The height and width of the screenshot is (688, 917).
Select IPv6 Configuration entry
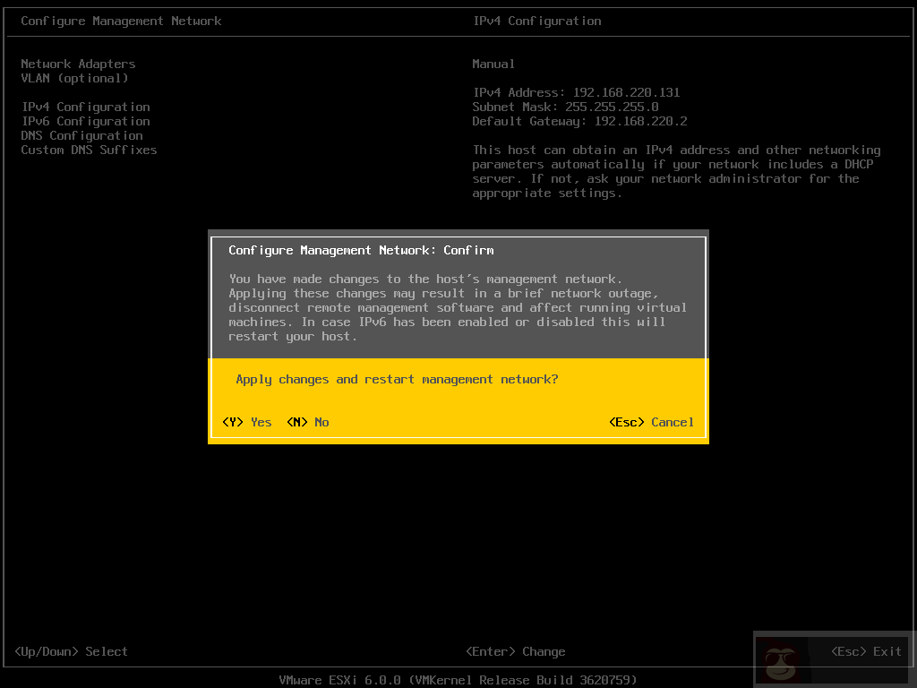click(x=85, y=121)
